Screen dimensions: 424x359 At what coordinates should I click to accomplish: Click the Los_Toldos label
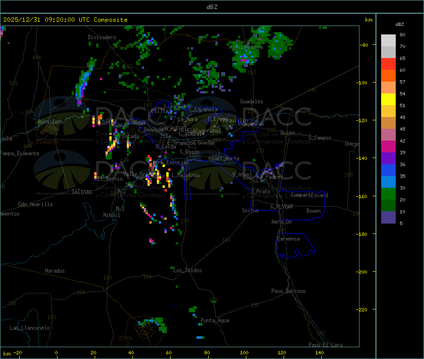click(x=188, y=270)
